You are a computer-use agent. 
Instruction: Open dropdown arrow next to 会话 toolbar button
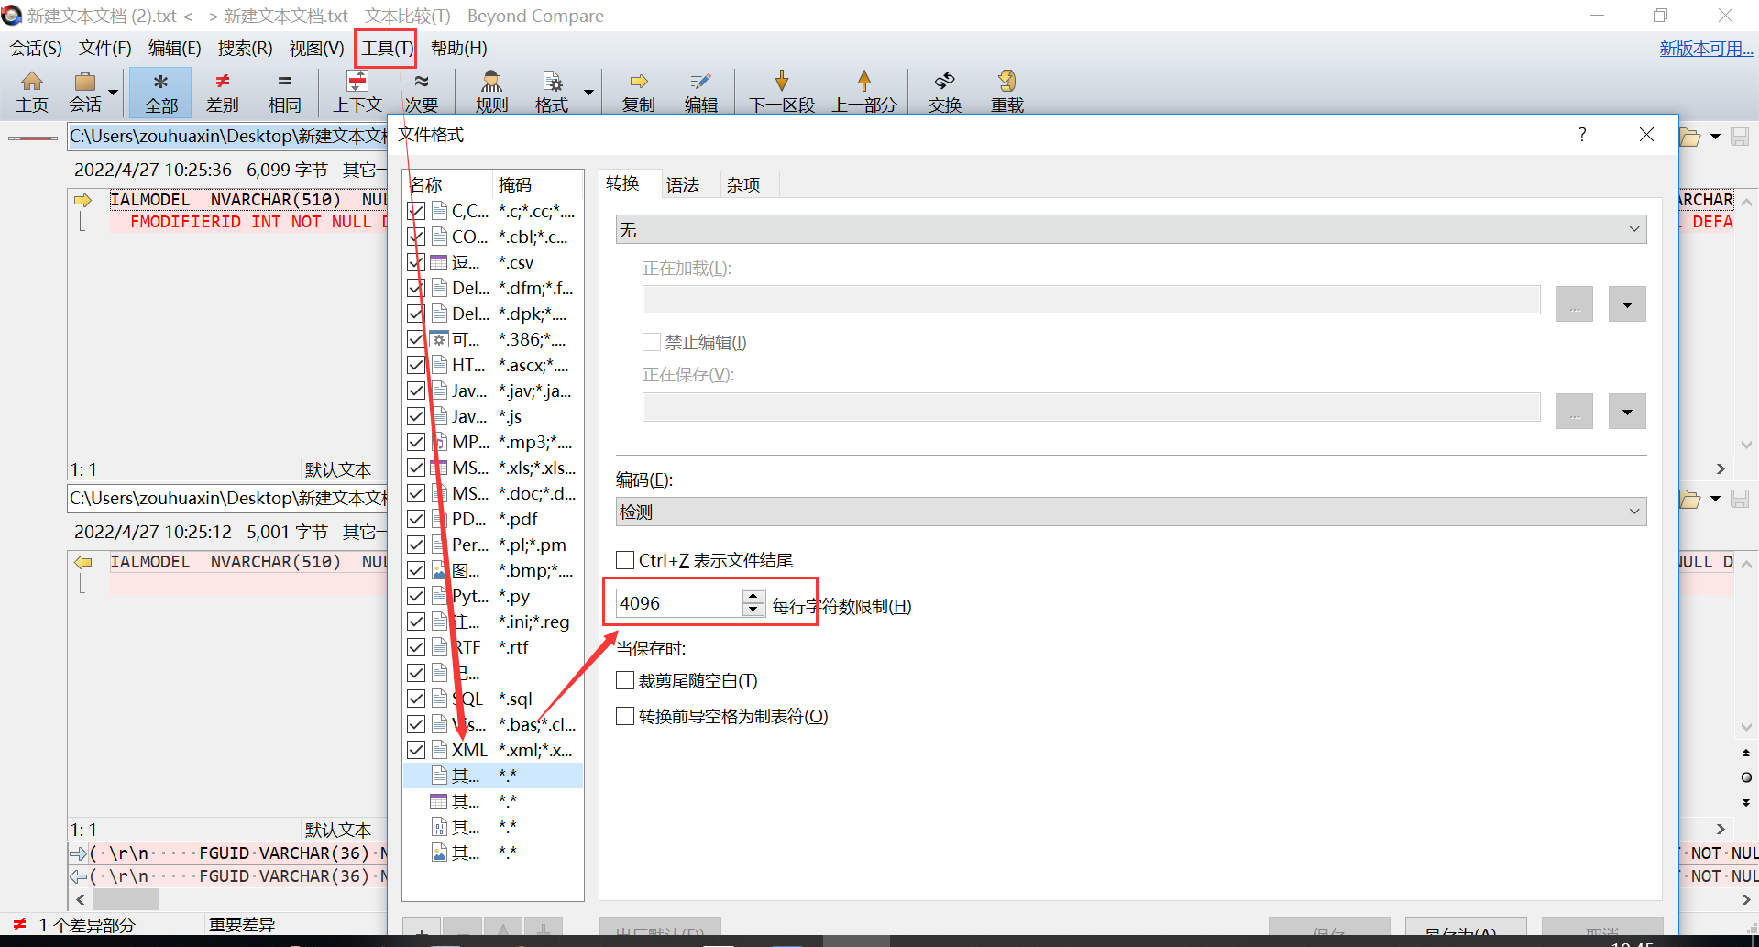click(x=114, y=93)
